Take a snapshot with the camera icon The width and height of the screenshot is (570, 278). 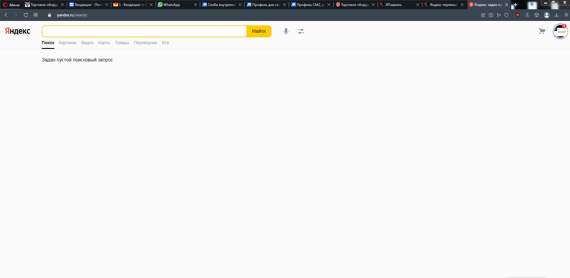point(491,15)
